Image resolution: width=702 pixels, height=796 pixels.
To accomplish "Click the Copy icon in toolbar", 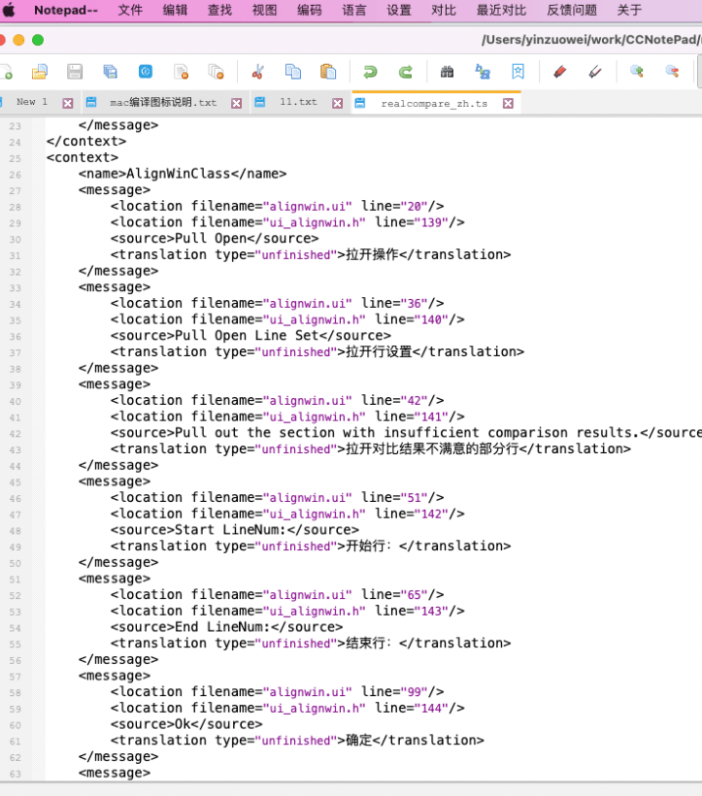I will [x=293, y=72].
